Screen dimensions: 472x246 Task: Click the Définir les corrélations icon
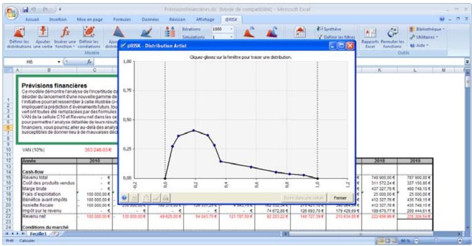pos(89,33)
